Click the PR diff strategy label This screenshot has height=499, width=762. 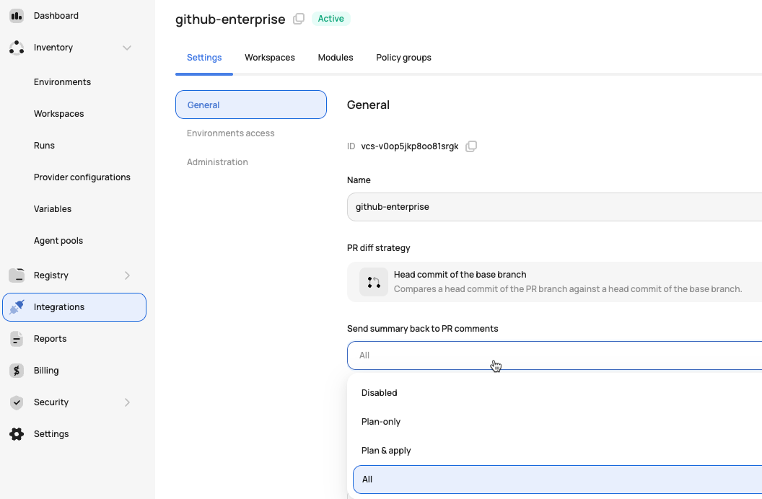coord(379,247)
